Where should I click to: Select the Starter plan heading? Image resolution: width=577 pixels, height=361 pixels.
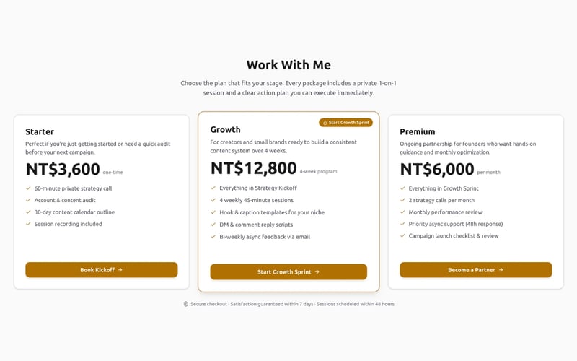click(x=40, y=131)
